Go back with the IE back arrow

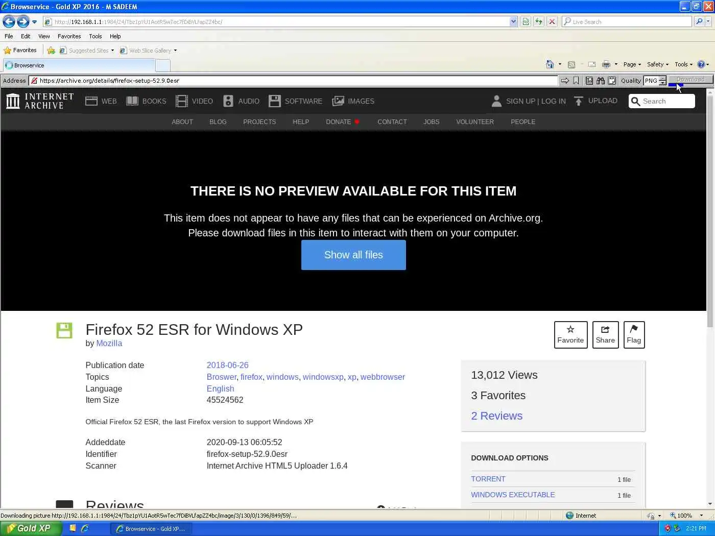[x=9, y=22]
